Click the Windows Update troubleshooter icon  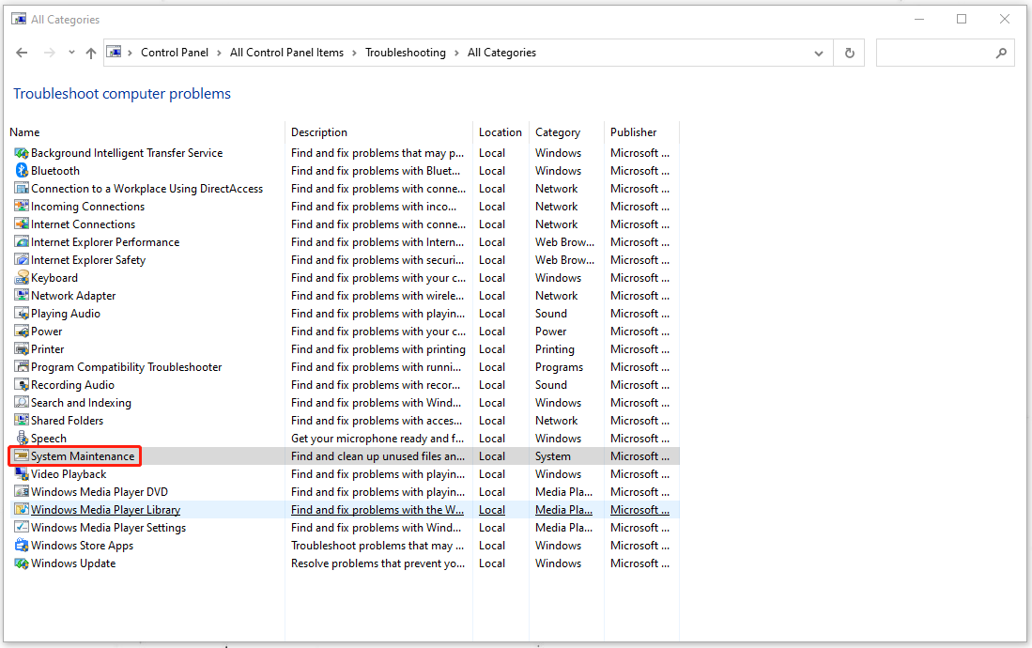(22, 563)
